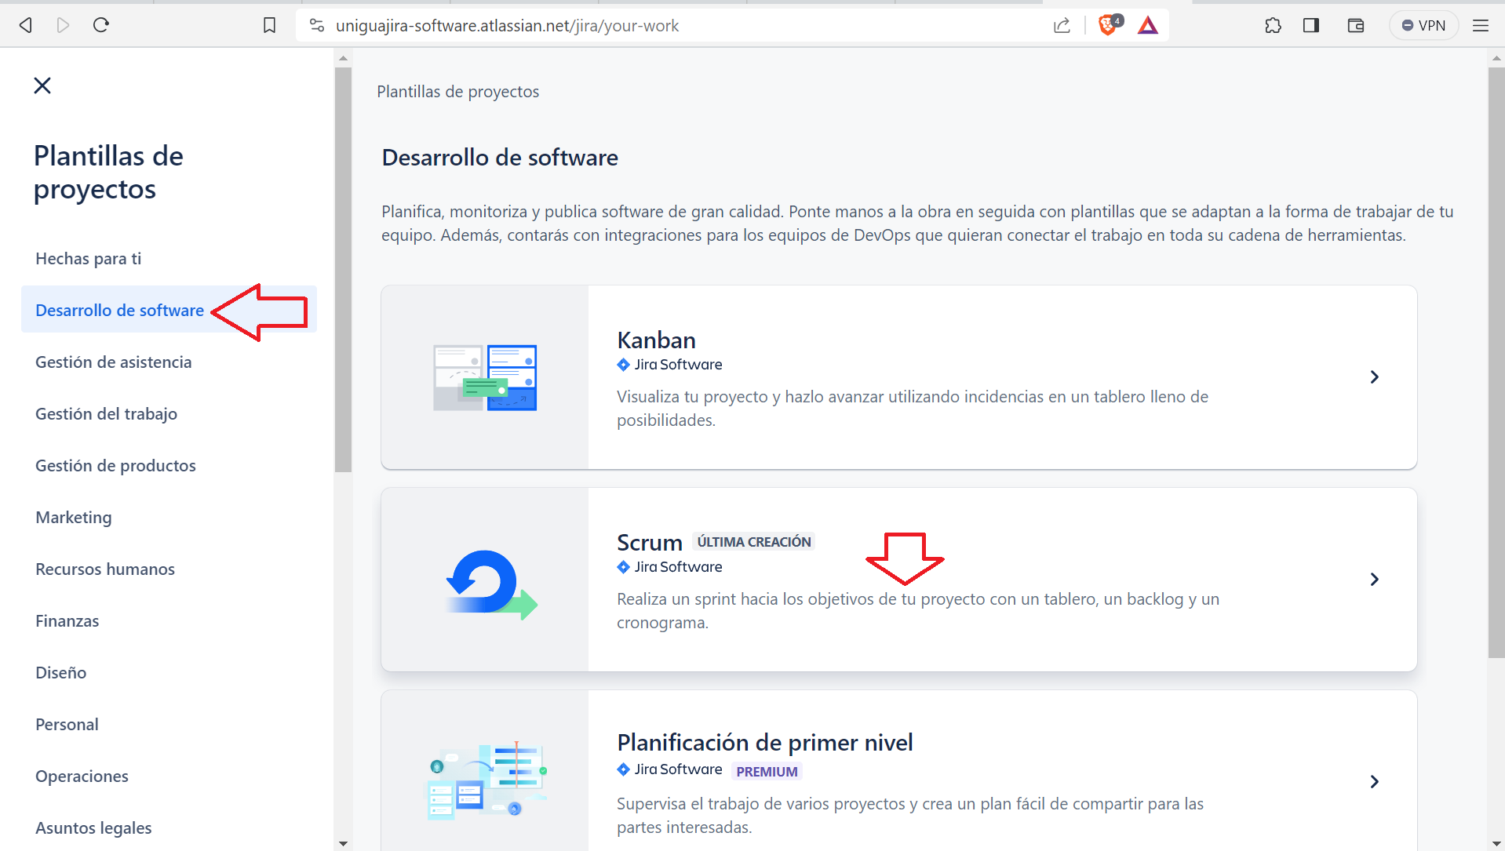Go back with browser back arrow

click(26, 25)
